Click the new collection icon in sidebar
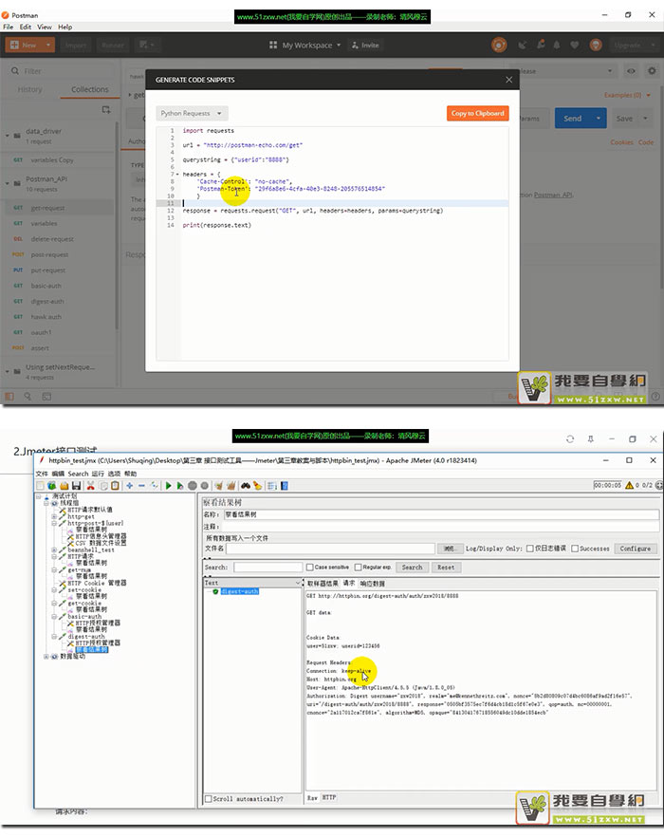This screenshot has width=664, height=838. click(x=106, y=109)
